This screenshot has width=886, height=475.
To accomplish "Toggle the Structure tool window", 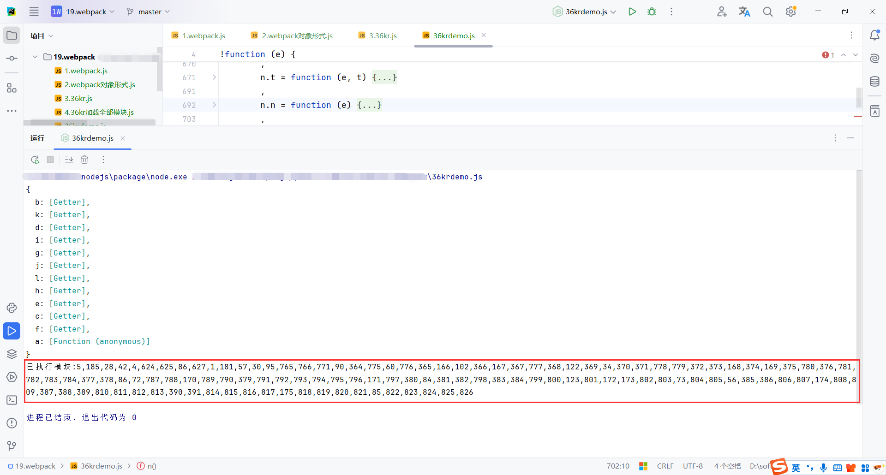I will click(12, 88).
